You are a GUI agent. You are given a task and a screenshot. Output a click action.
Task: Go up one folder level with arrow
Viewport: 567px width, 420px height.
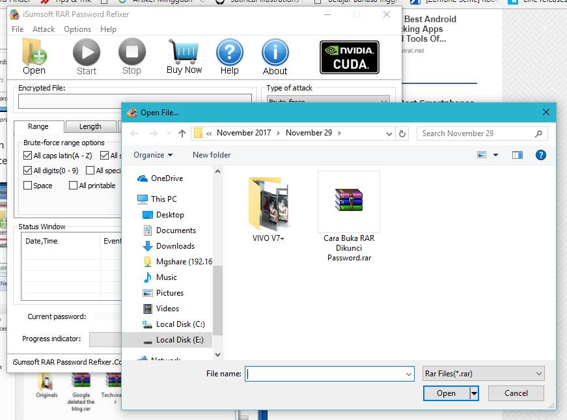point(182,133)
